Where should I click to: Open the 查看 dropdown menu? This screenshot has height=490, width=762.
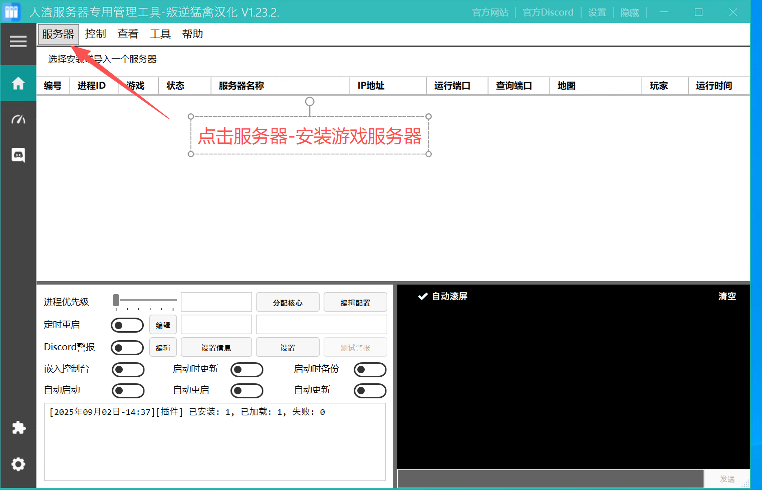coord(128,34)
